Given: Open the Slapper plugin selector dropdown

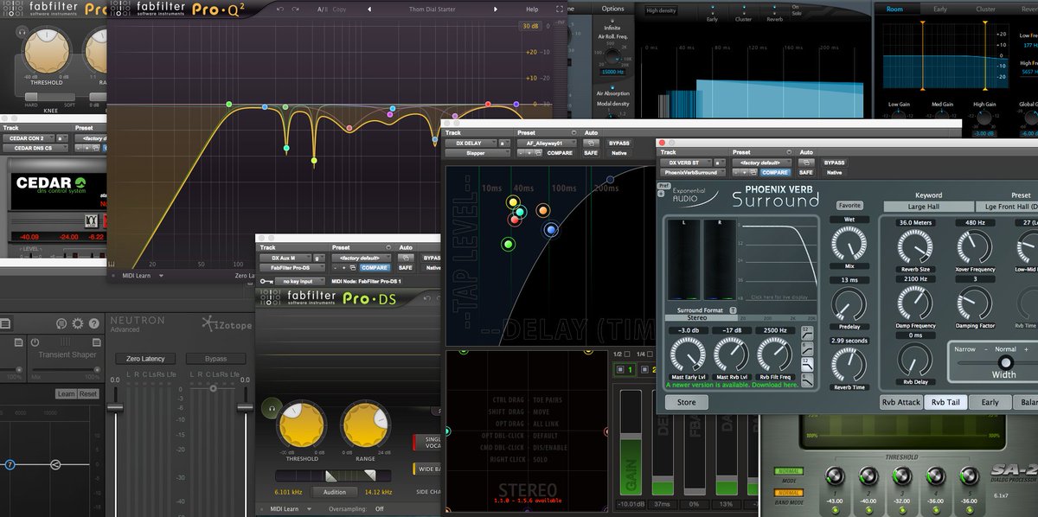Looking at the screenshot, I should tap(477, 153).
